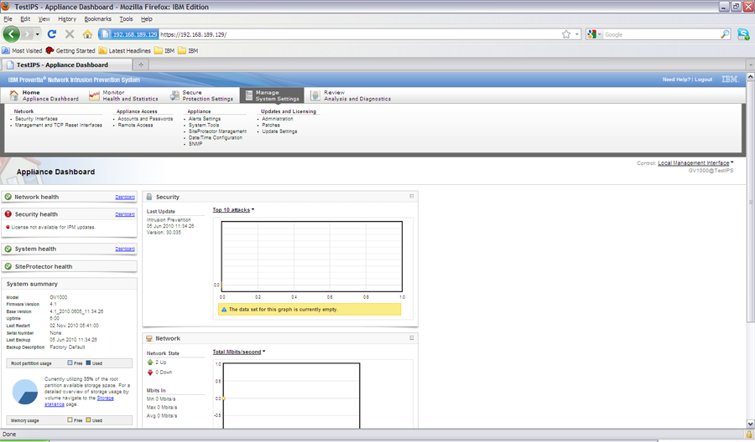Click the red down-arrow Network State icon
This screenshot has width=755, height=442.
tap(150, 373)
